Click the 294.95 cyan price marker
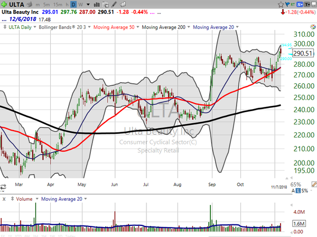This screenshot has width=317, height=237. 286,45
